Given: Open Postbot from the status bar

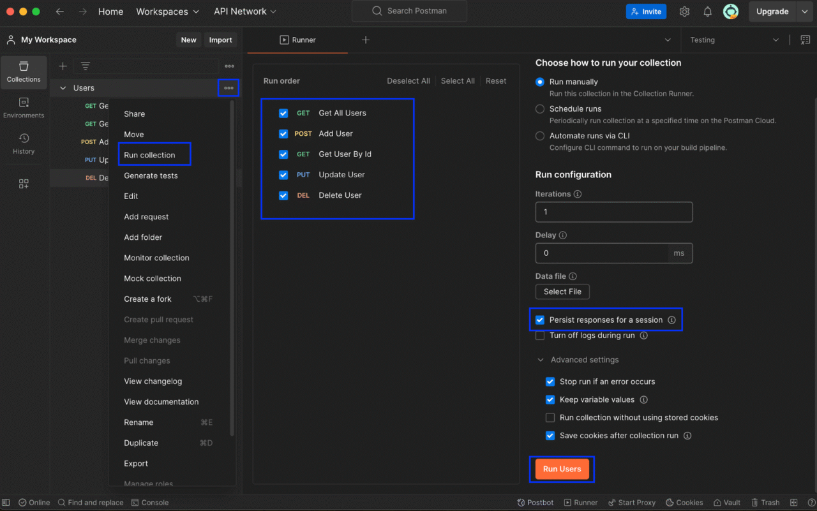Looking at the screenshot, I should [536, 502].
